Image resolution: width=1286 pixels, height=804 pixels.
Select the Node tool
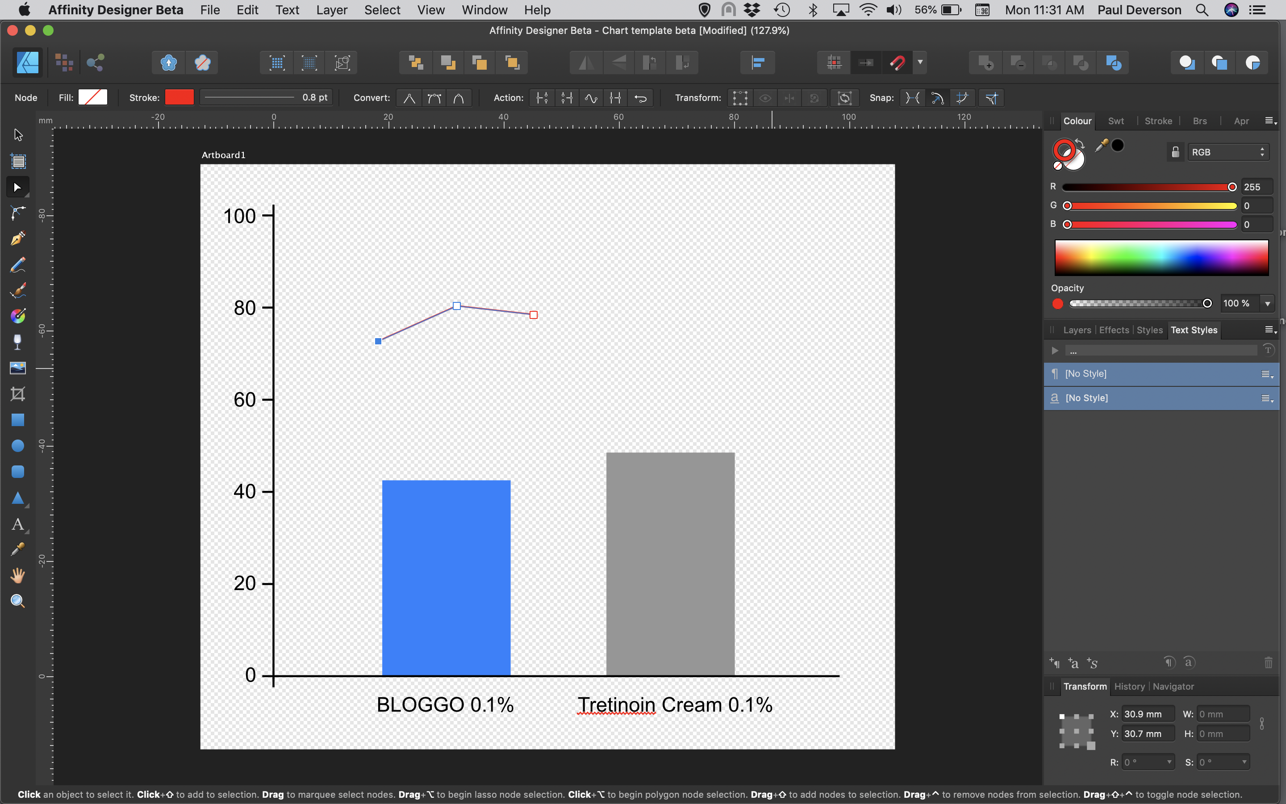(x=18, y=187)
